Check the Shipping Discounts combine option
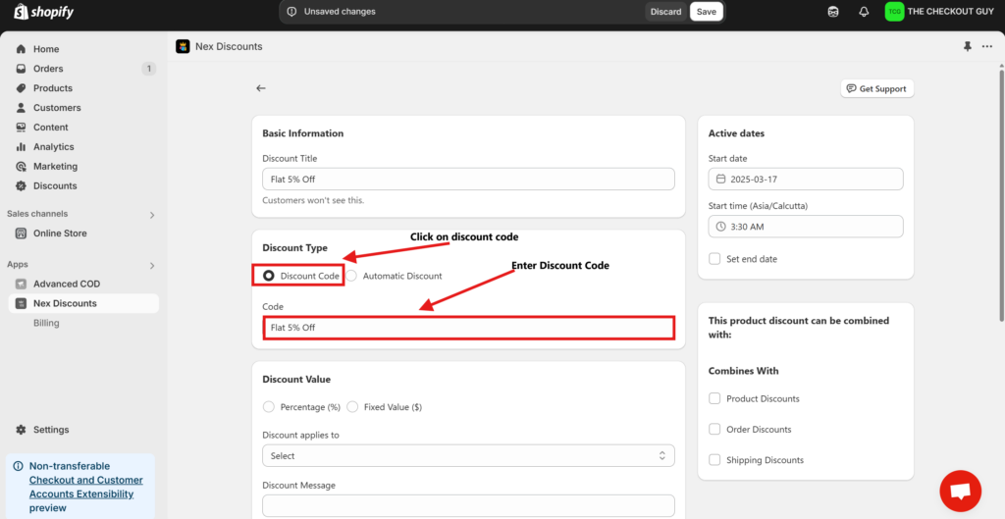This screenshot has width=1005, height=519. pos(714,460)
